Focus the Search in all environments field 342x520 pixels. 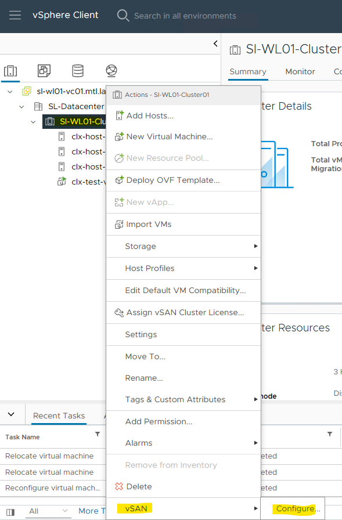[185, 16]
